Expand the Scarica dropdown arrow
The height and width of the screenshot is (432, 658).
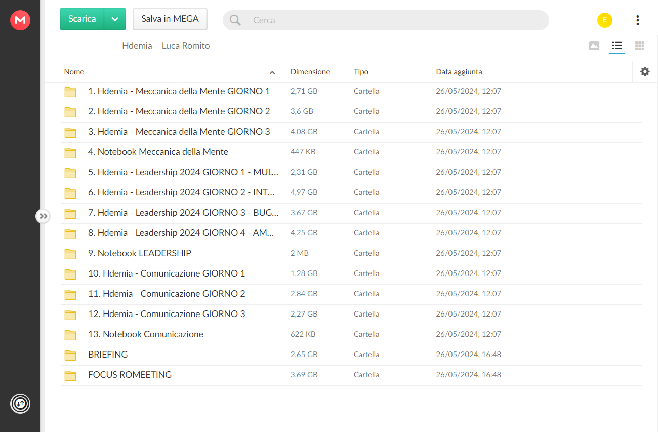click(115, 19)
